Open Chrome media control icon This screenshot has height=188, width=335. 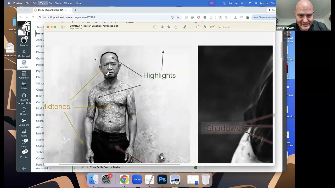point(241,17)
